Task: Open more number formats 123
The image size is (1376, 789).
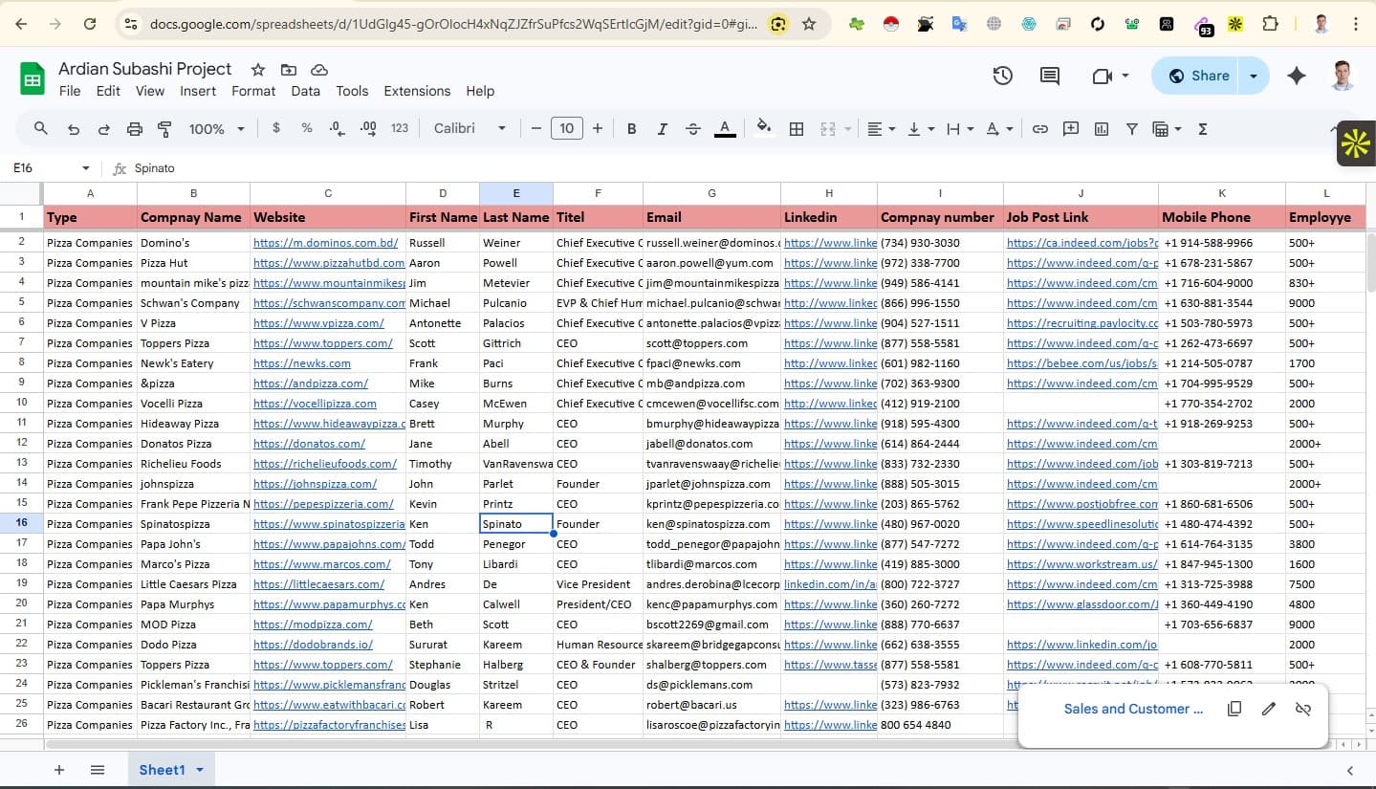Action: point(400,128)
